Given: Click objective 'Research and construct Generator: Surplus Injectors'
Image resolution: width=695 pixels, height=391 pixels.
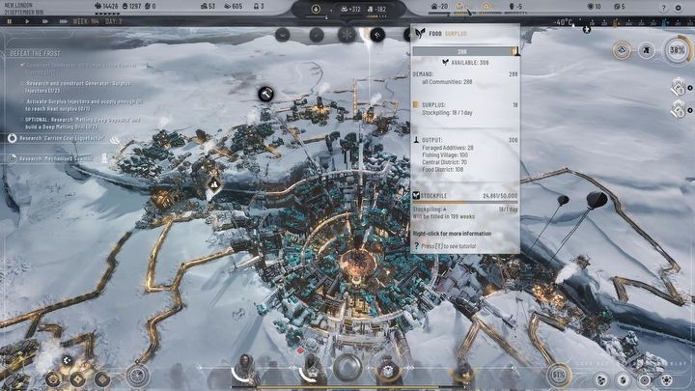Looking at the screenshot, I should [78, 87].
